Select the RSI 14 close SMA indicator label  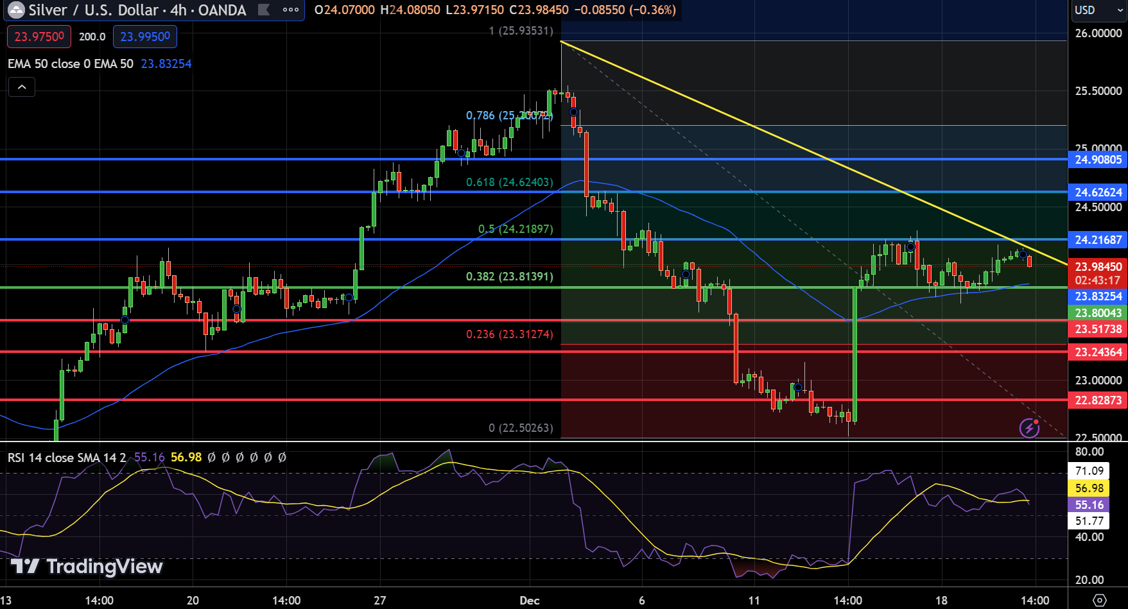pos(67,458)
